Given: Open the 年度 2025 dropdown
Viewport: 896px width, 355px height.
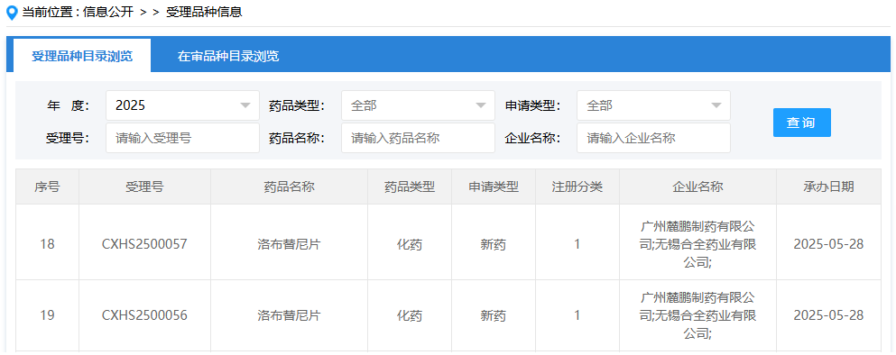Looking at the screenshot, I should [183, 105].
